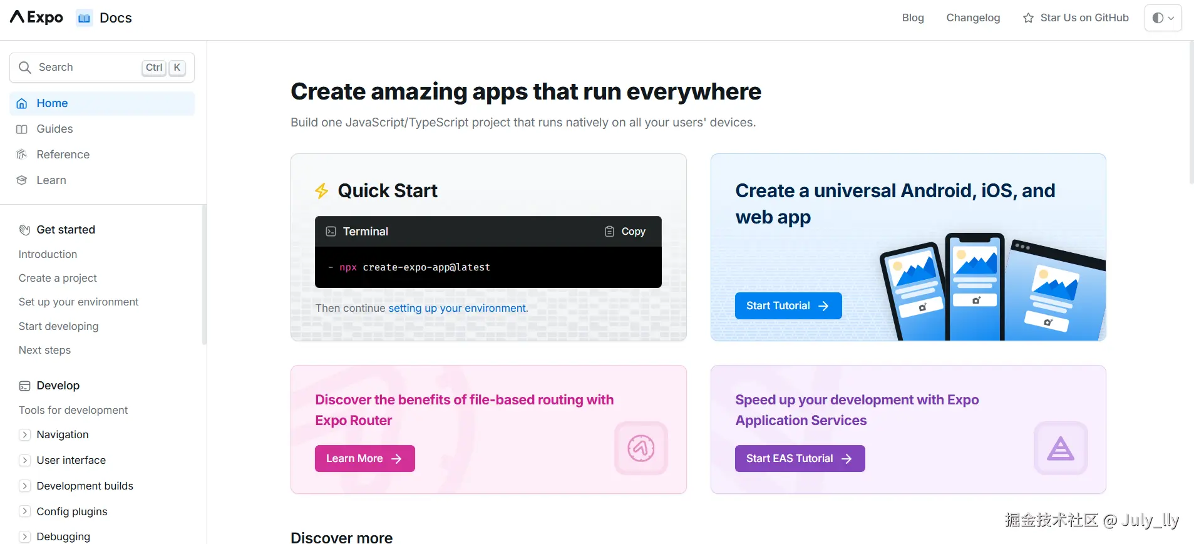Click the Docs title in header
Viewport: 1194px width, 544px height.
tap(116, 18)
